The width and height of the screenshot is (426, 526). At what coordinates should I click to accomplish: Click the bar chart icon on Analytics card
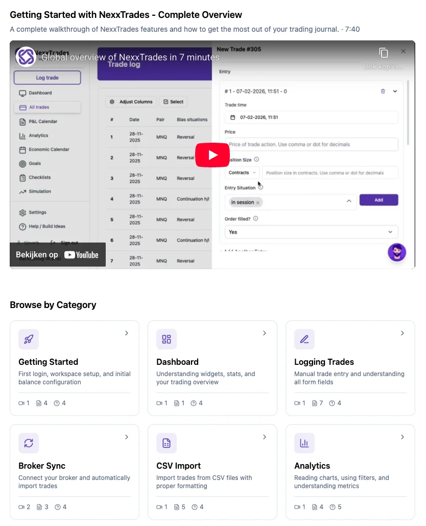coord(304,443)
